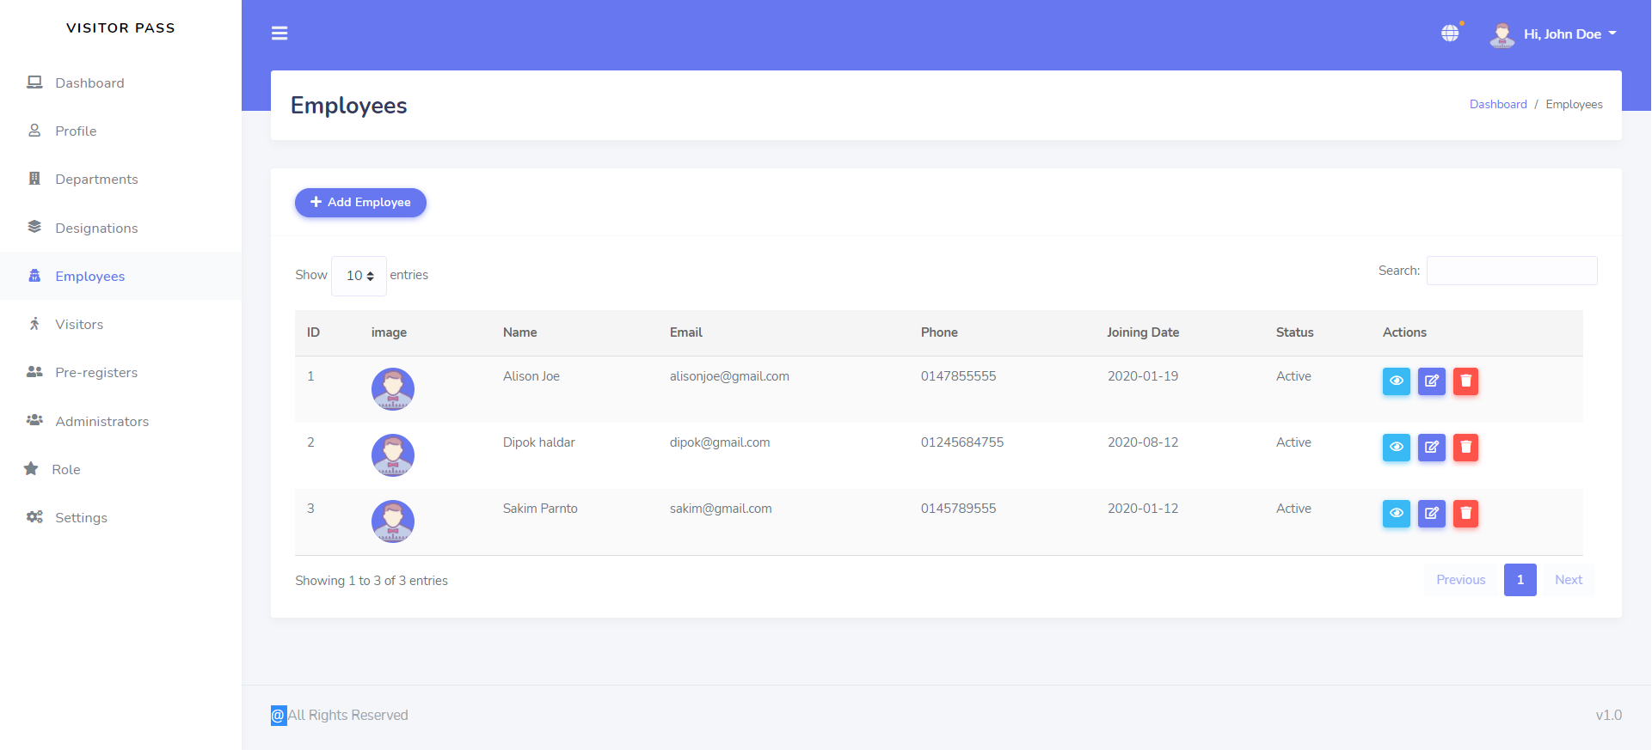Edit Alison Joe's record via edit icon

point(1431,381)
